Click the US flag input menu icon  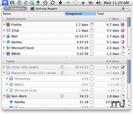pyautogui.click(x=91, y=3)
